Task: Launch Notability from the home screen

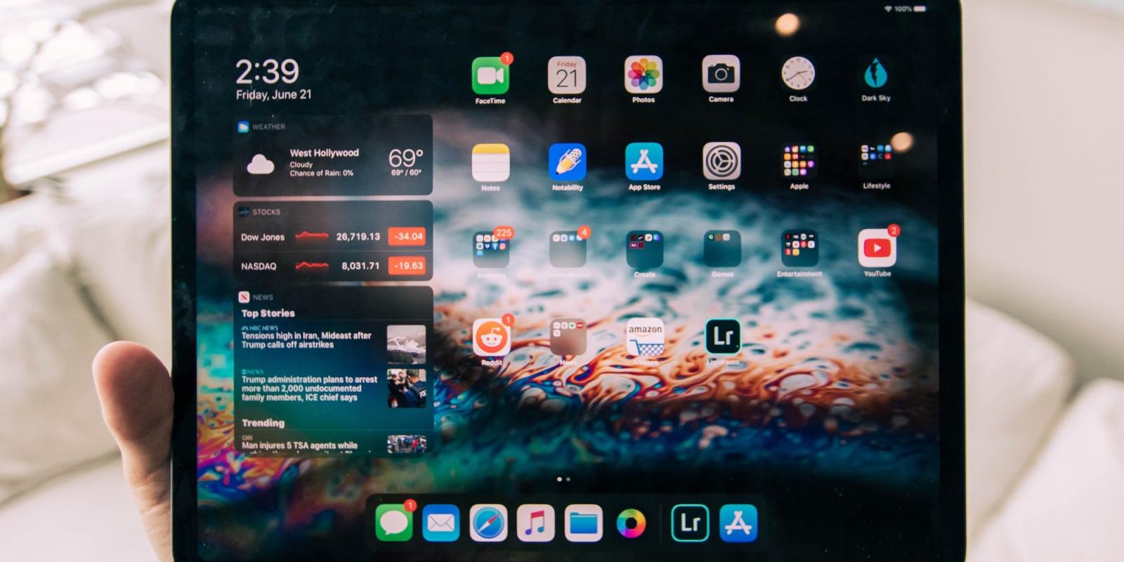Action: (x=567, y=162)
